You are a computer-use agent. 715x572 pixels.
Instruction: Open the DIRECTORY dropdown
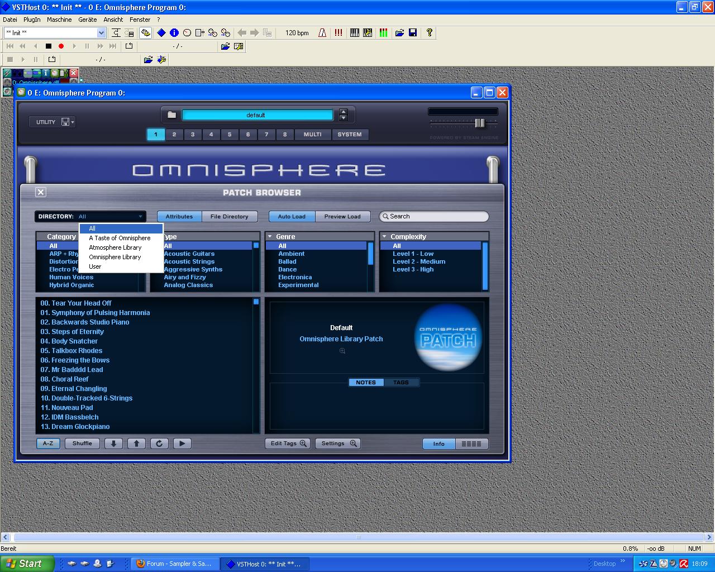point(90,216)
